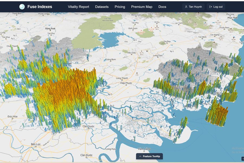Click the Tân Nghĩa map label

[215, 35]
